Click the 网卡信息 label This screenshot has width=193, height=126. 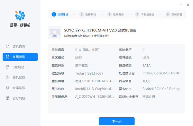pos(125,89)
